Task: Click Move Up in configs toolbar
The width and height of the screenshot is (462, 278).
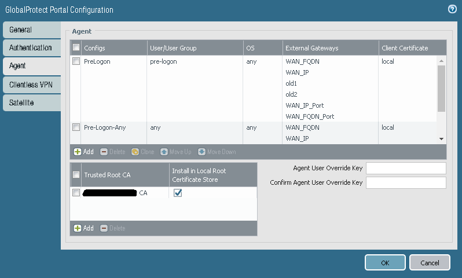Action: click(x=175, y=152)
